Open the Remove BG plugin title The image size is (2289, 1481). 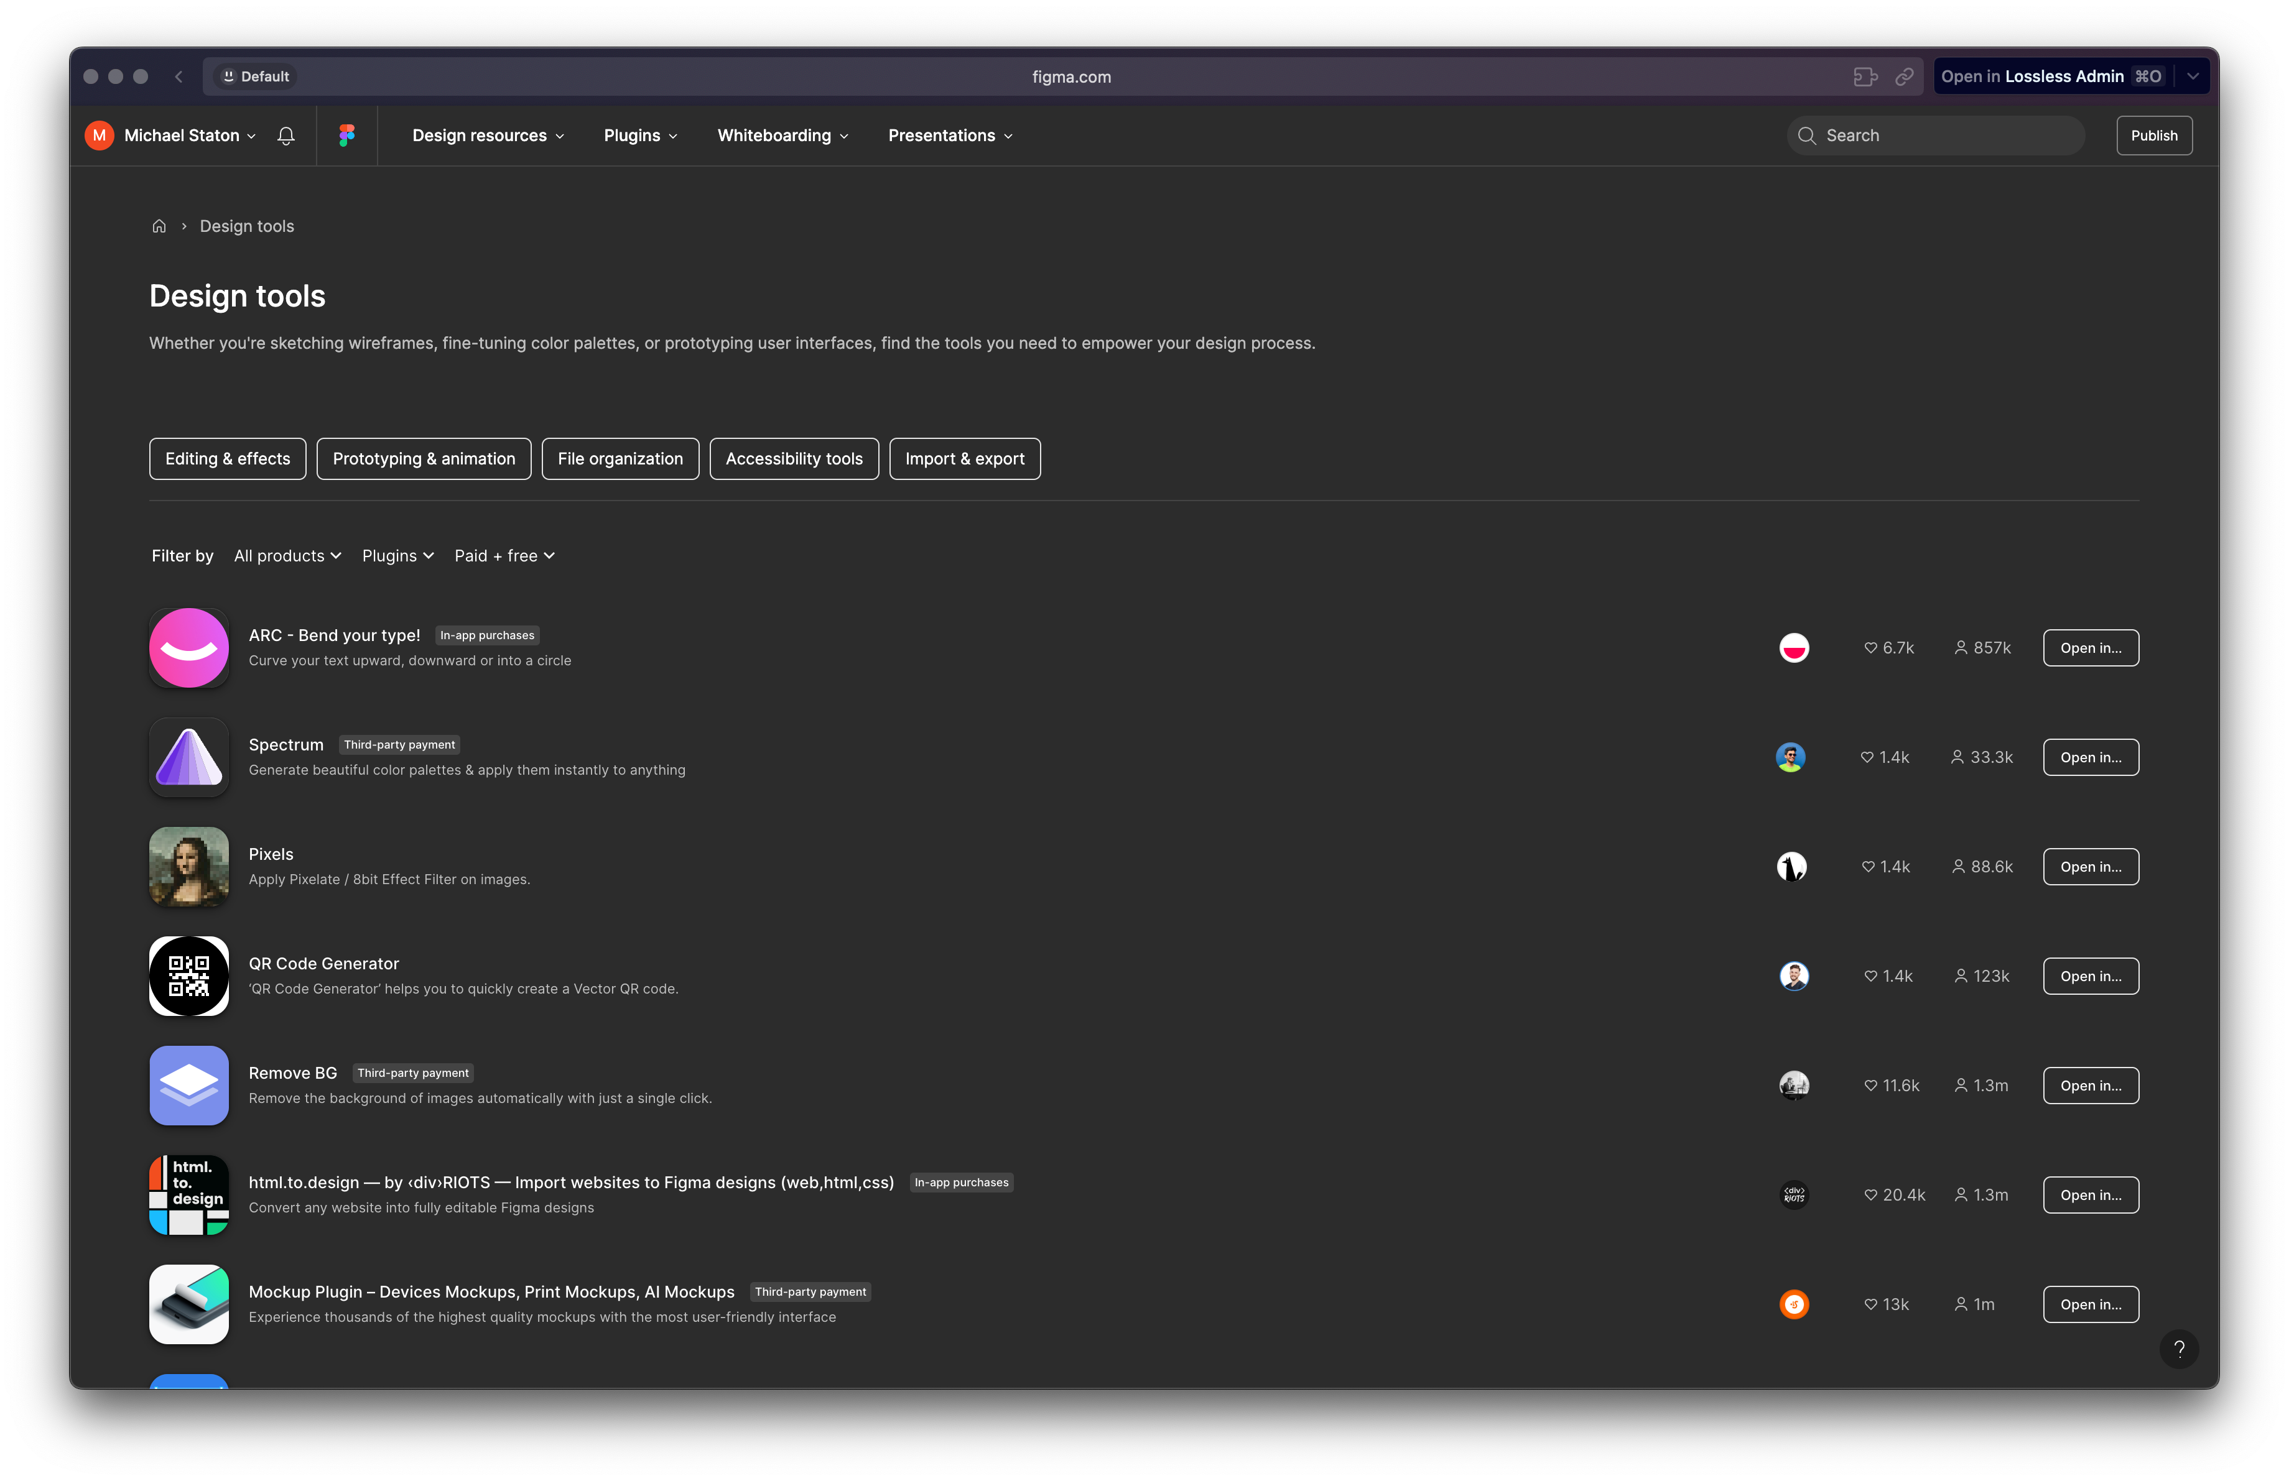point(294,1074)
